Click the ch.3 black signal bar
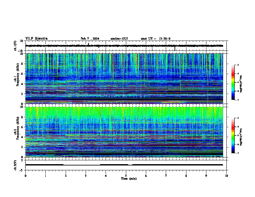 tap(124, 165)
